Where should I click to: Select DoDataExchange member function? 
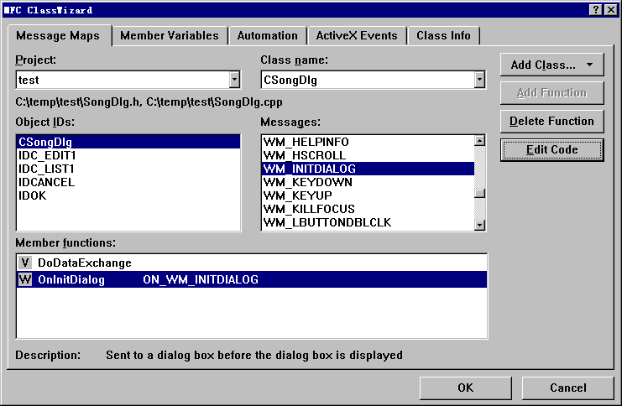[252, 263]
